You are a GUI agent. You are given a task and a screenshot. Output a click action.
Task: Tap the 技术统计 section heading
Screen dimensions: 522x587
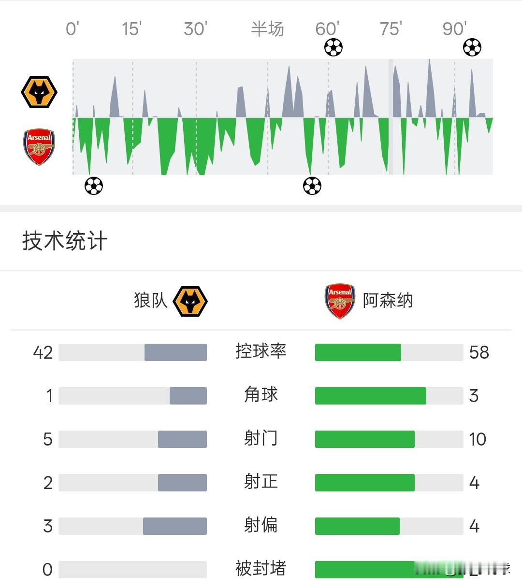click(65, 240)
